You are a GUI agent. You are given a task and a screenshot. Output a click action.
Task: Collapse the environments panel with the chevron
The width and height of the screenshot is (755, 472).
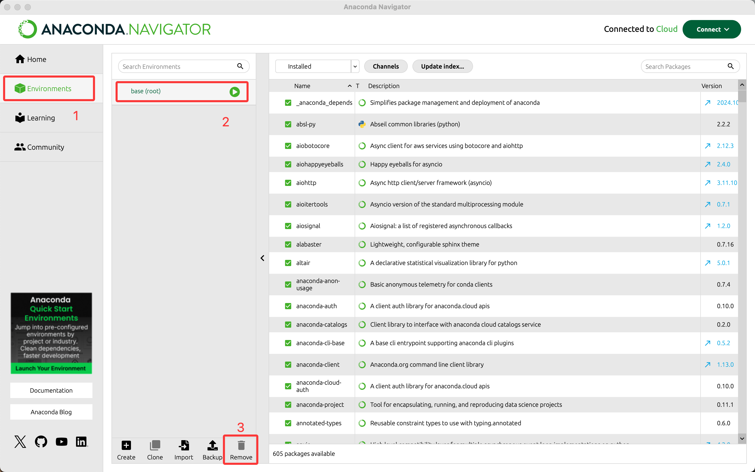[x=262, y=258]
